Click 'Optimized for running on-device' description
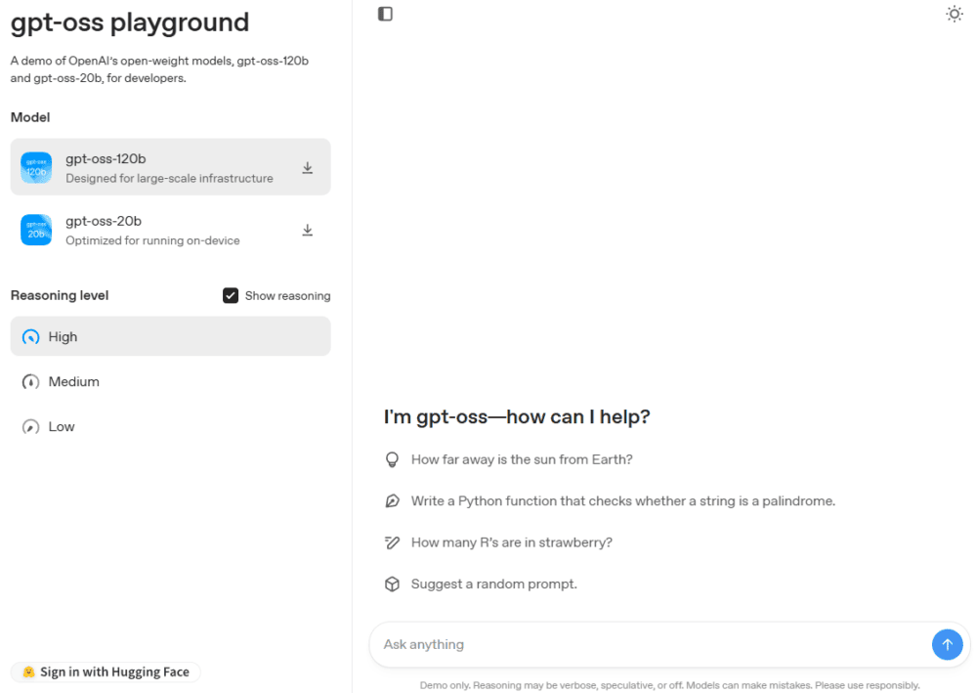 pyautogui.click(x=152, y=240)
